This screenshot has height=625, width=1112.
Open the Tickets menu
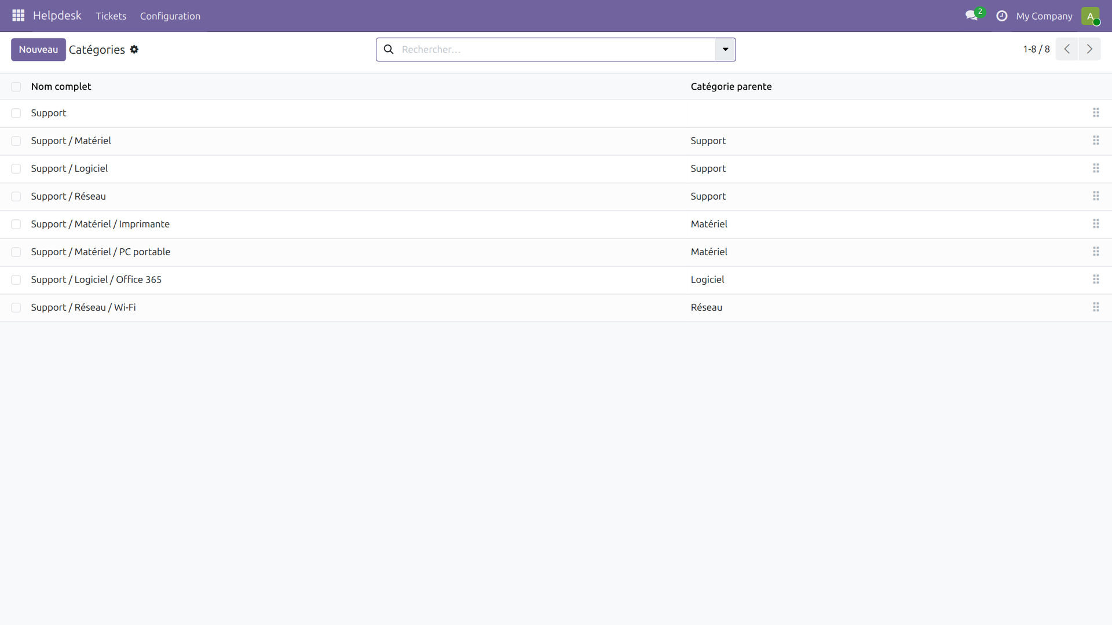coord(111,16)
